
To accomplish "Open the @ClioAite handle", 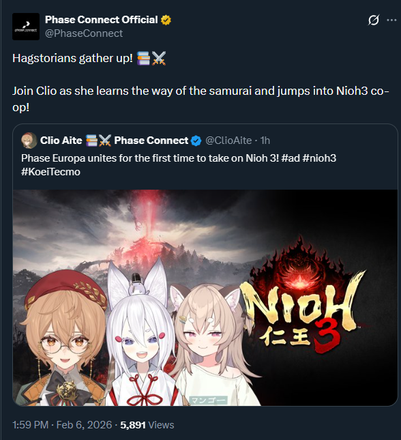I will pyautogui.click(x=228, y=141).
